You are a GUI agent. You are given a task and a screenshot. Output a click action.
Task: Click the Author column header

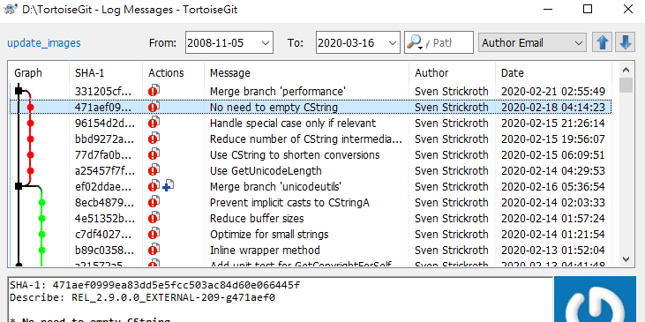431,73
